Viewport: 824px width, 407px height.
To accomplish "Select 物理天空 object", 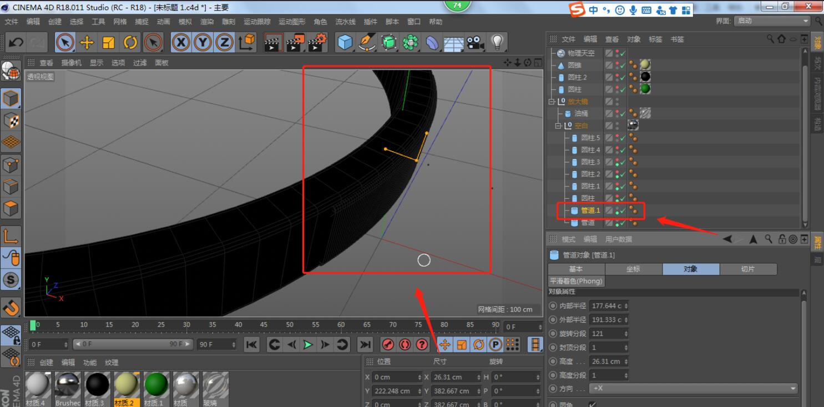I will pos(581,53).
